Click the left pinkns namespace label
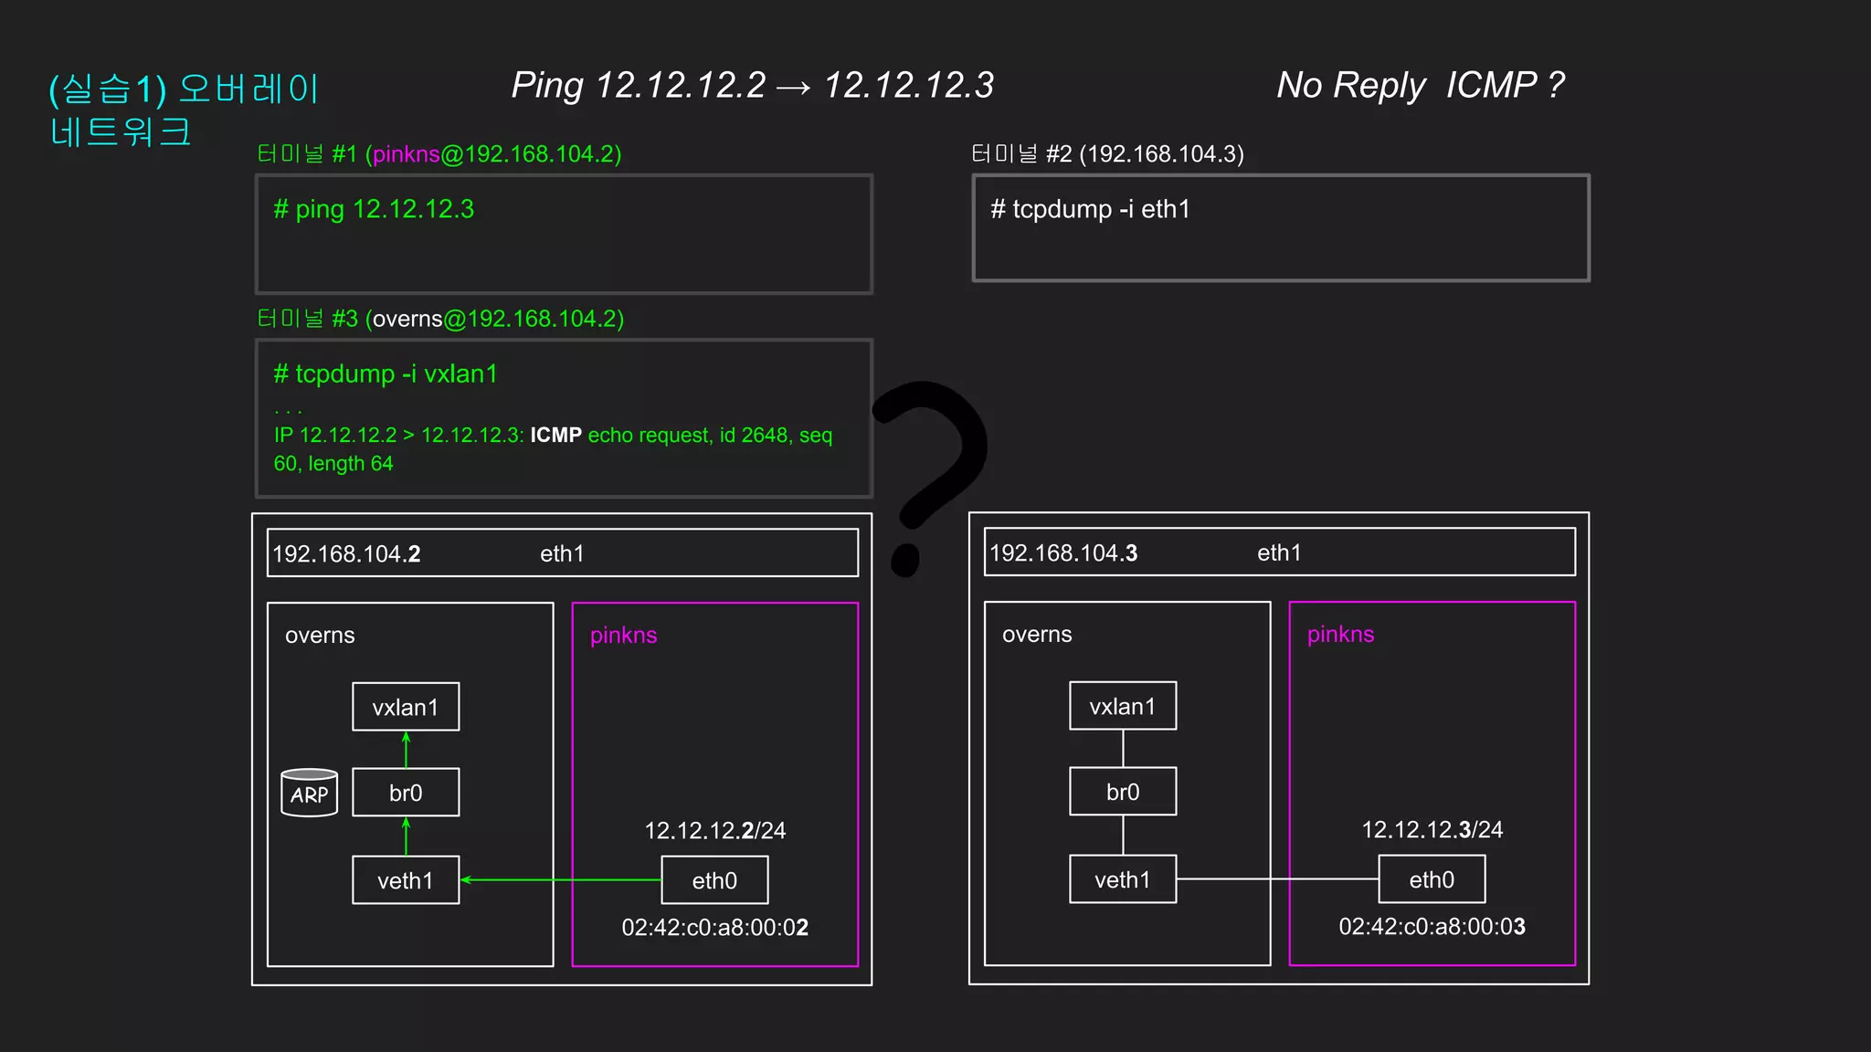This screenshot has width=1871, height=1052. 623,636
